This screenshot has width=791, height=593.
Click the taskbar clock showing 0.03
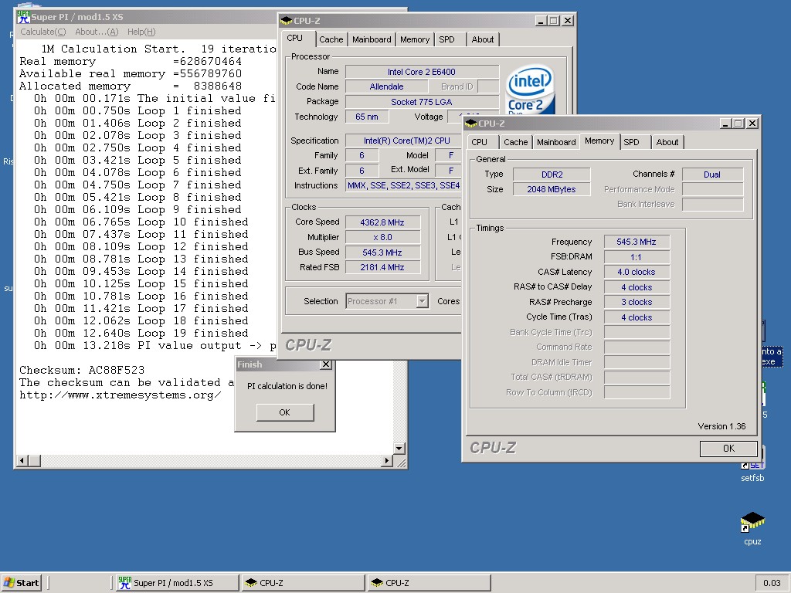(772, 583)
